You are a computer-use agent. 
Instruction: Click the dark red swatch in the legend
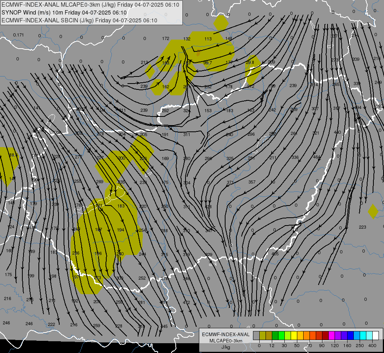[326, 335]
